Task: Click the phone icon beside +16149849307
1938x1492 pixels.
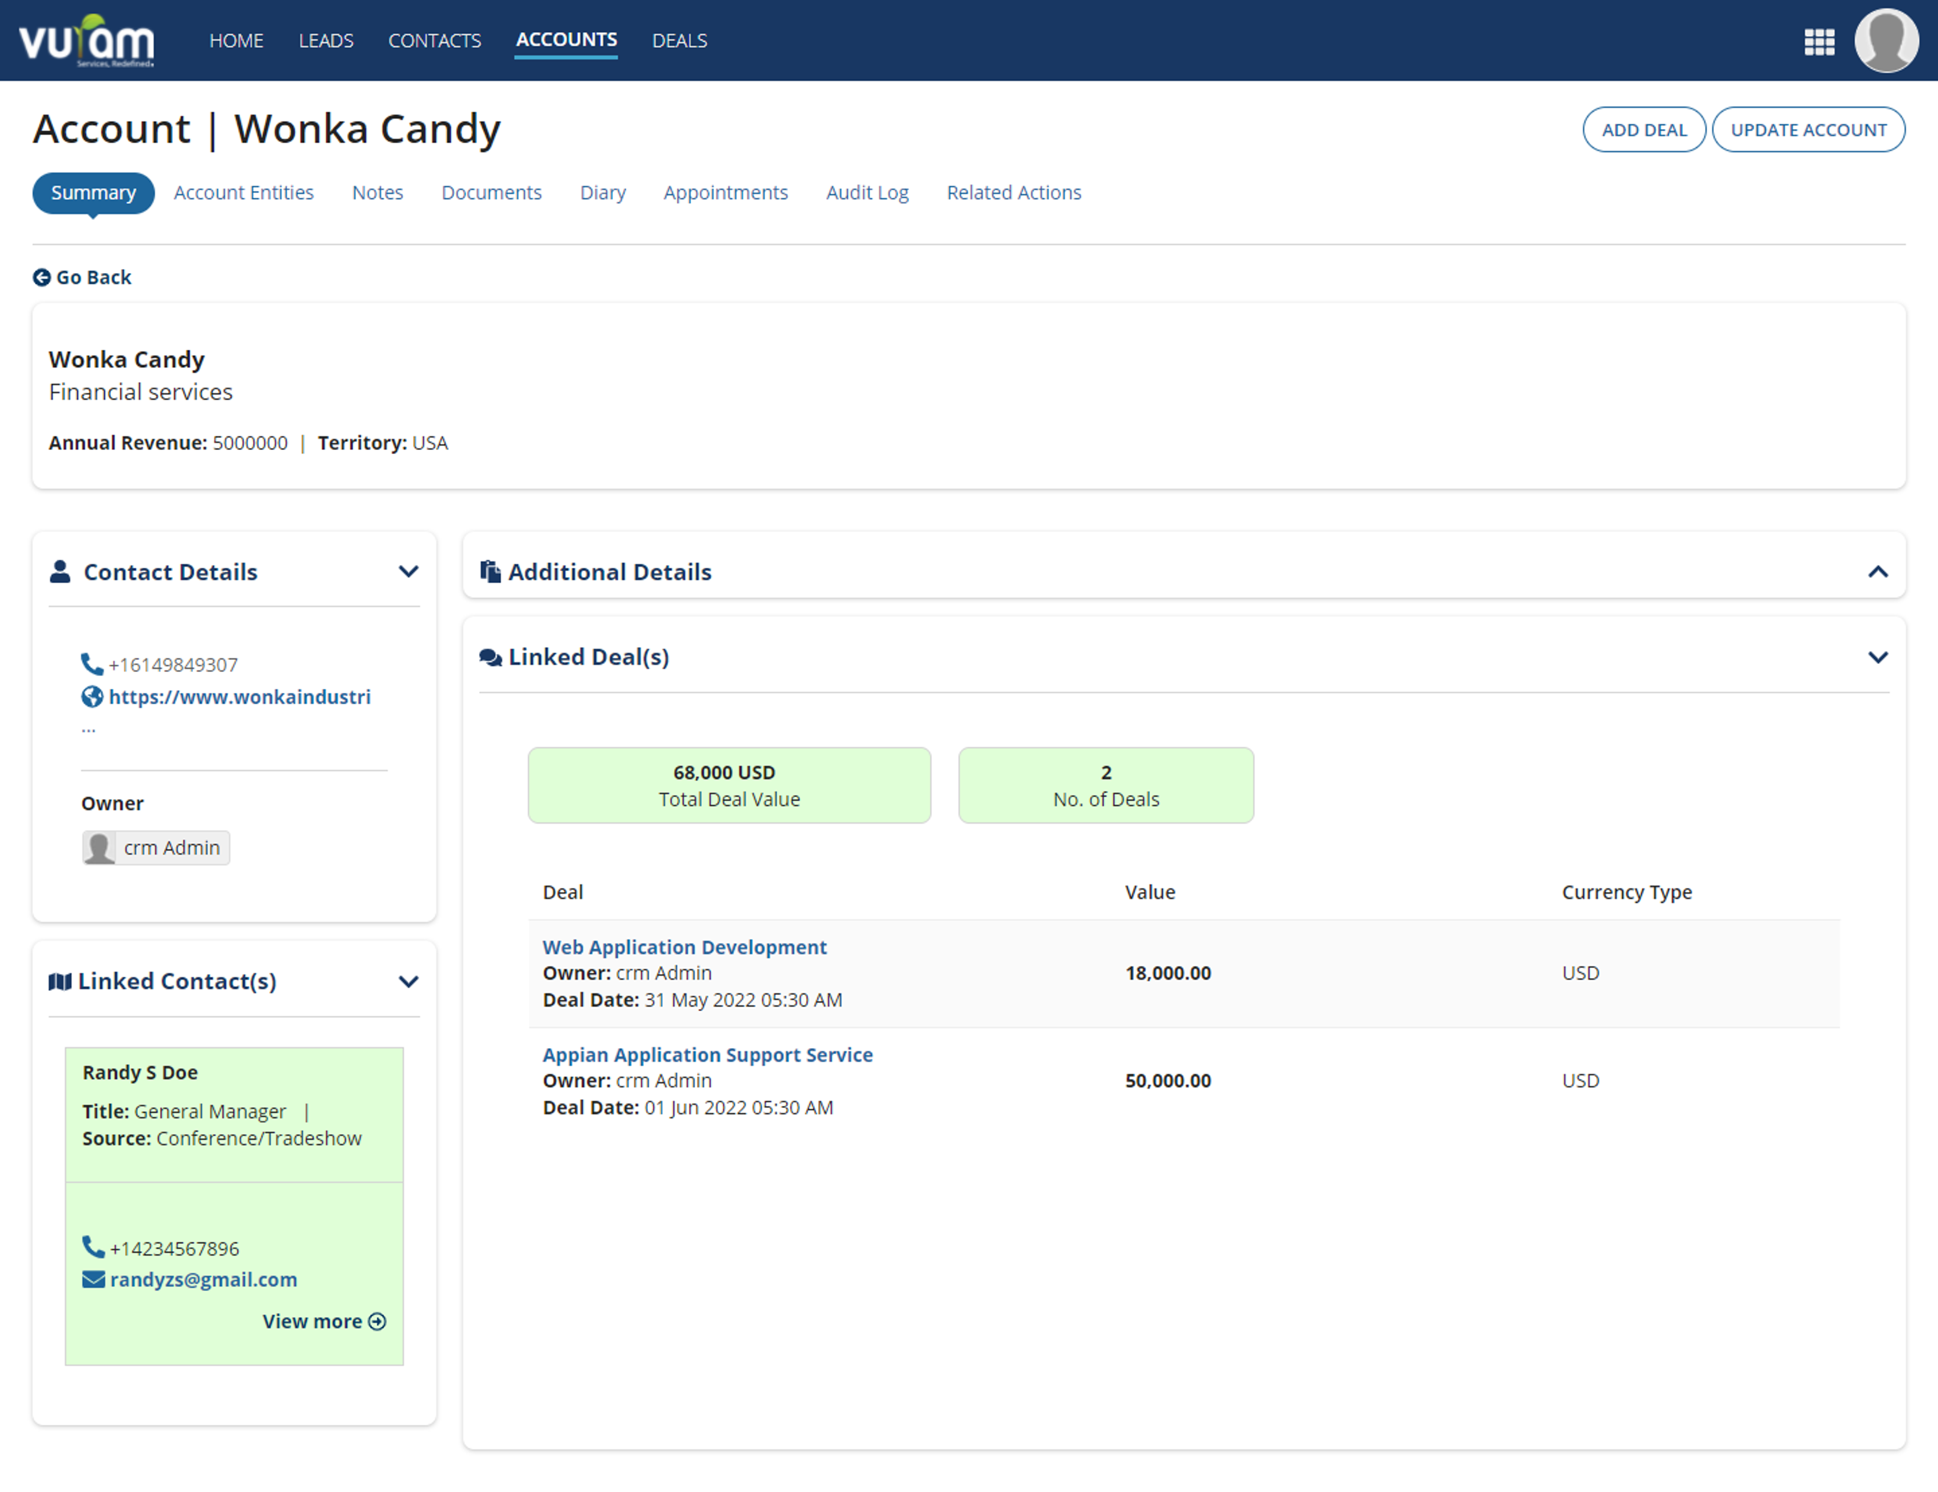Action: 92,665
